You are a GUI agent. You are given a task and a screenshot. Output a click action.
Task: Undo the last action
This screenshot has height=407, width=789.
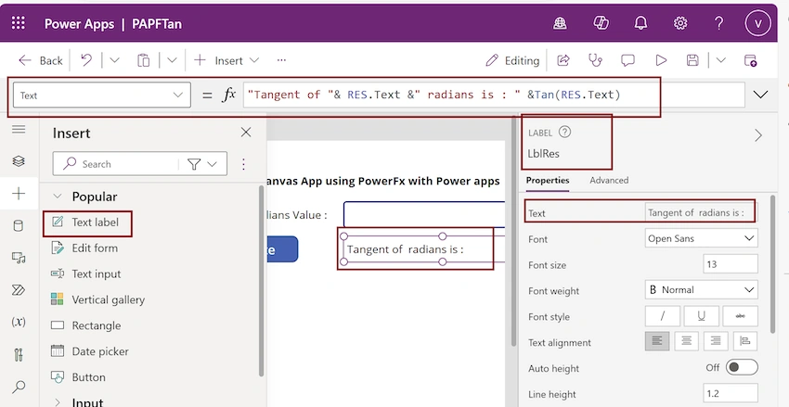[86, 60]
